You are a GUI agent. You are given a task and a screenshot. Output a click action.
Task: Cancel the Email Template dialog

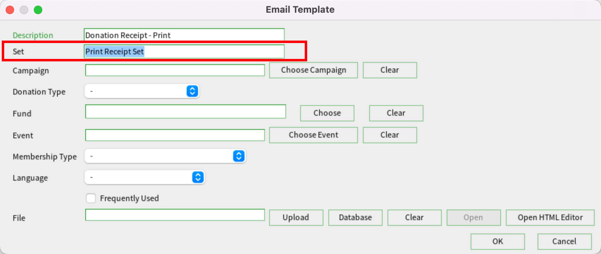pyautogui.click(x=564, y=241)
